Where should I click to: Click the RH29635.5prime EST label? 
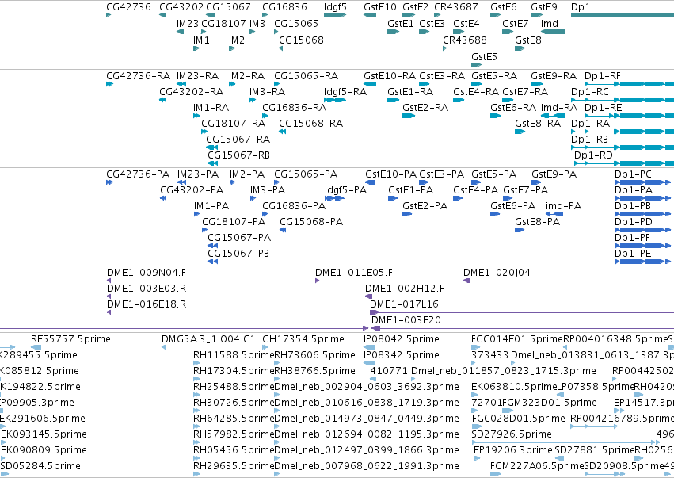pos(234,466)
